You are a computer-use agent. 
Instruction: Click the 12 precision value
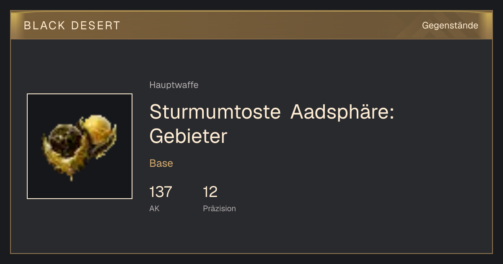click(x=210, y=192)
